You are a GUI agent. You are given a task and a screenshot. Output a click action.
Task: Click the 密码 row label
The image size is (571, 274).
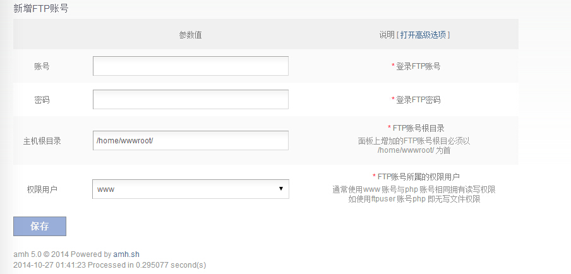42,100
